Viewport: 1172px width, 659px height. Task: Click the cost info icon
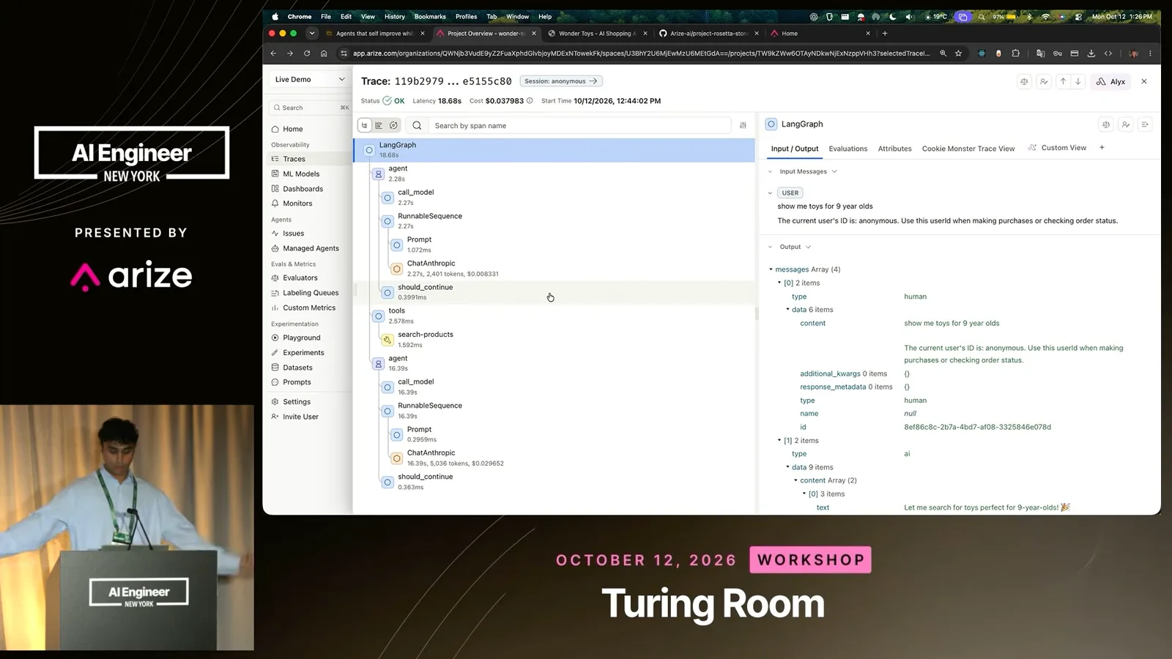pos(530,101)
